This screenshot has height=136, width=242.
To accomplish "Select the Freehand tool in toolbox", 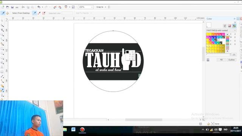I will click(2, 39).
